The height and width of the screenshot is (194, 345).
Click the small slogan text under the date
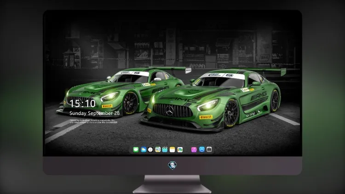(94, 121)
